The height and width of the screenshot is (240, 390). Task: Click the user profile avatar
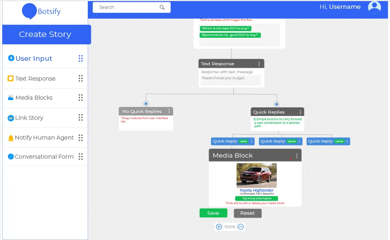[374, 7]
